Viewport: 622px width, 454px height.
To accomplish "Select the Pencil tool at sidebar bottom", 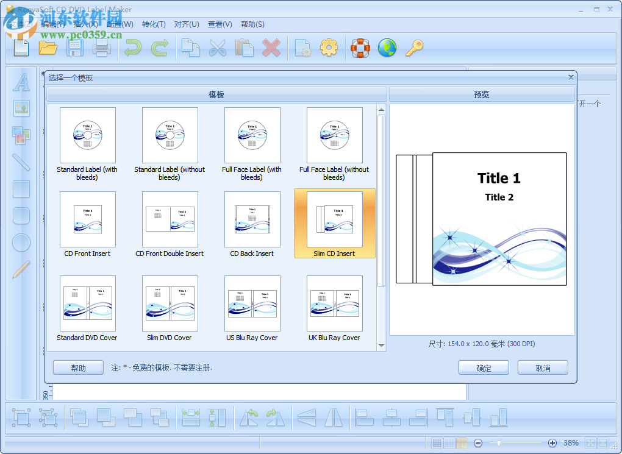I will (x=21, y=268).
